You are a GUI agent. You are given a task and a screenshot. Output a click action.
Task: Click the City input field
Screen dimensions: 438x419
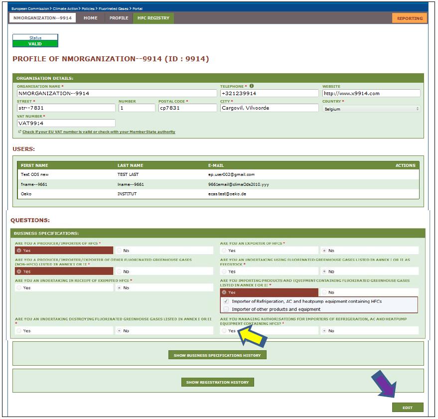269,108
